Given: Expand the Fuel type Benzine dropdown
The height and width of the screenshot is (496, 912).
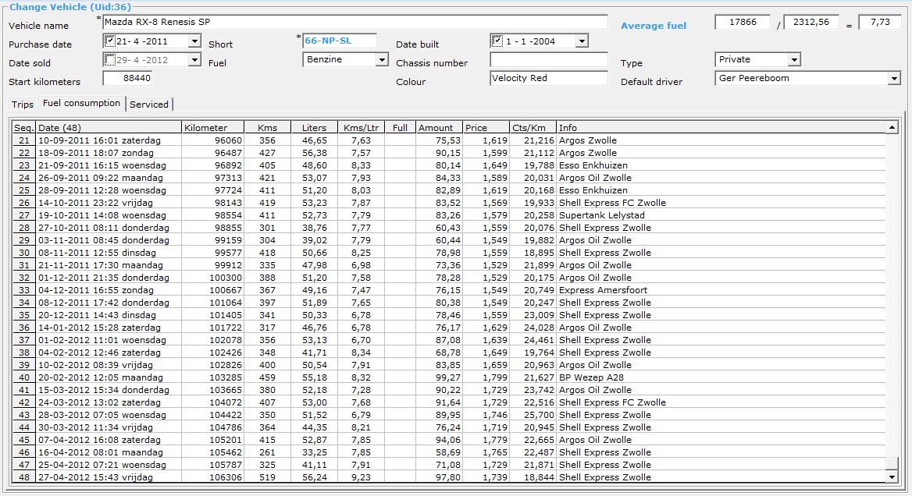Looking at the screenshot, I should pos(382,60).
